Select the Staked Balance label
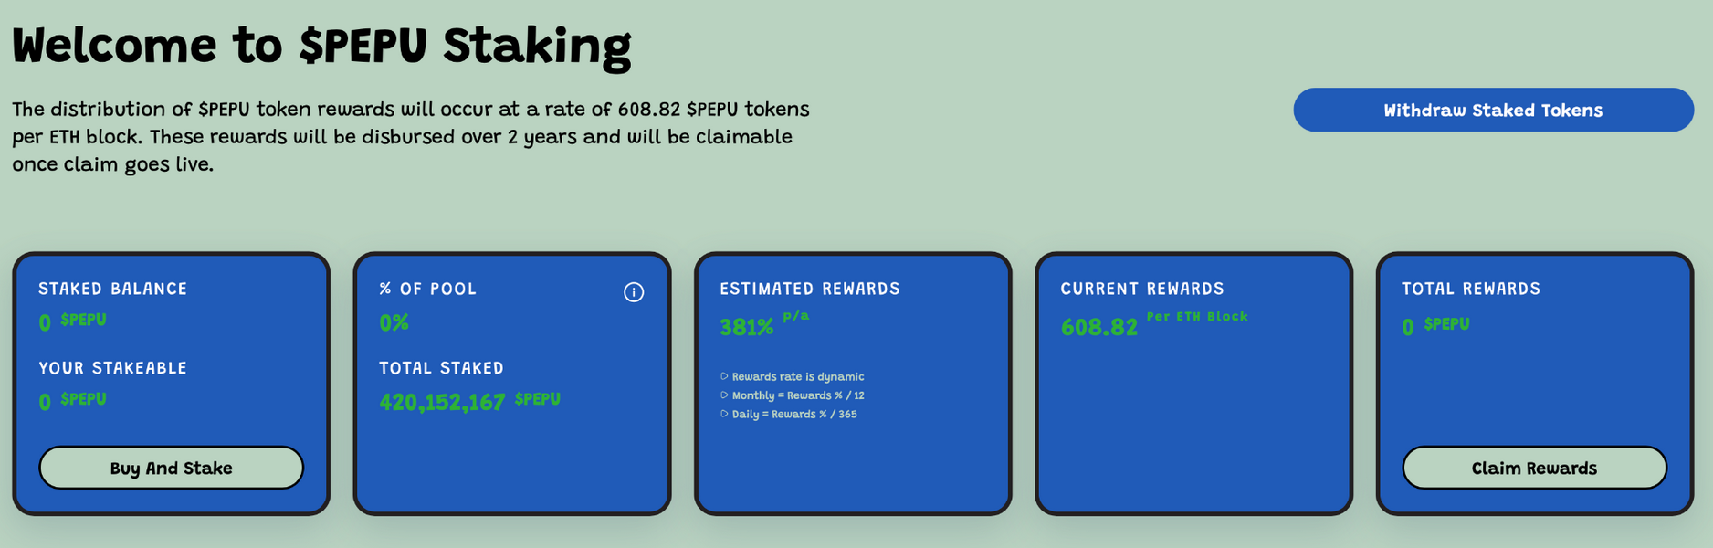1713x548 pixels. point(112,289)
